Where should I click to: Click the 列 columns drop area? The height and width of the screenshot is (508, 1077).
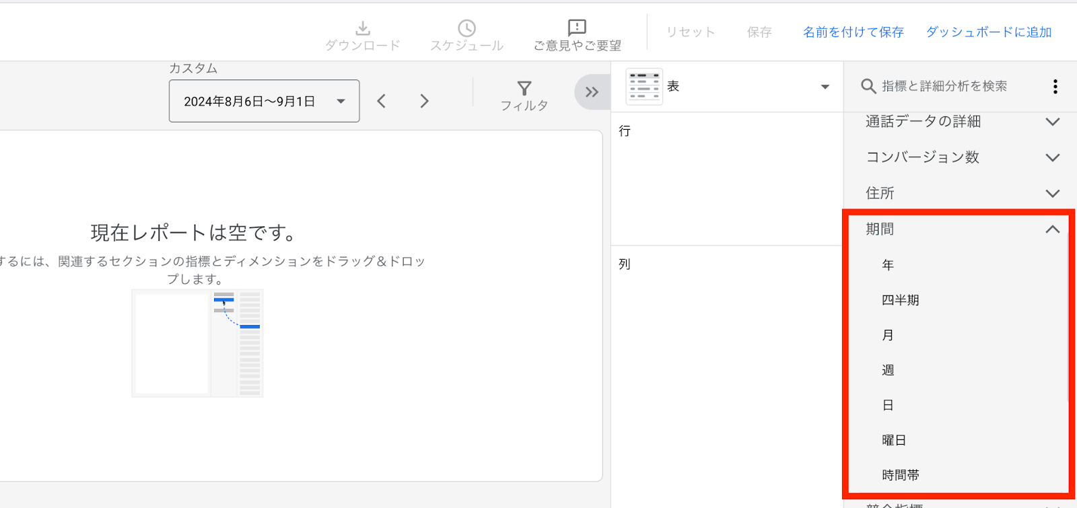tap(727, 377)
